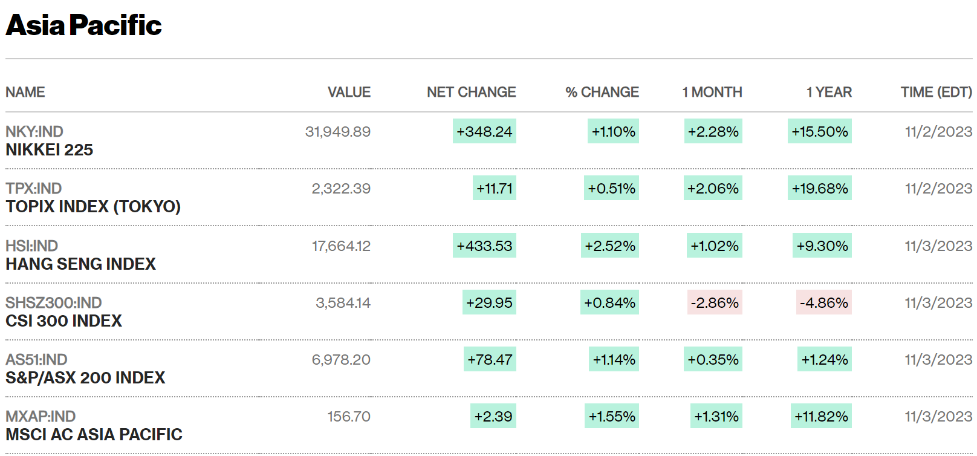977x456 pixels.
Task: Select the Nikkei value 31,949.89
Action: point(338,132)
